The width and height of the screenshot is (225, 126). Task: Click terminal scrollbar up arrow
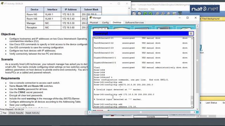192,38
